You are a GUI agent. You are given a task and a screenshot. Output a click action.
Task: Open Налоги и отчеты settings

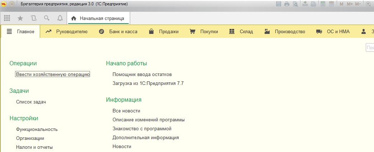pyautogui.click(x=34, y=147)
